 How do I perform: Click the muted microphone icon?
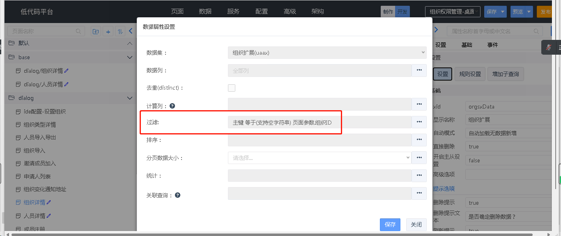point(548,48)
